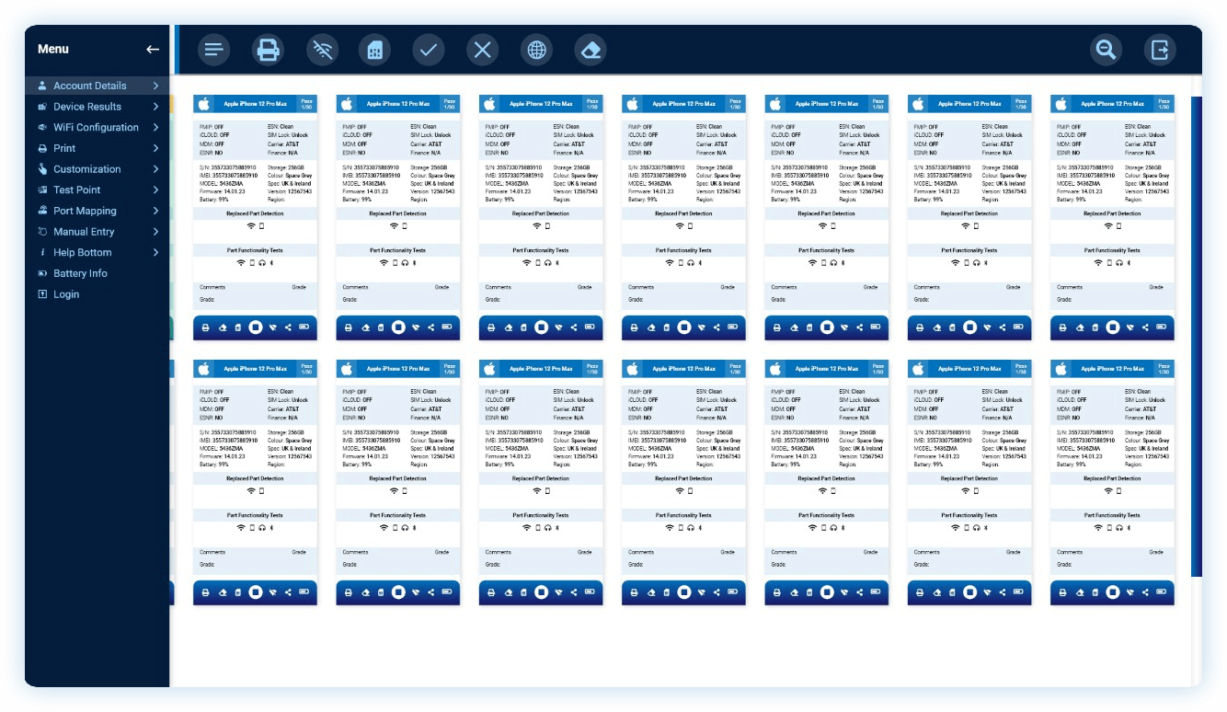Viewport: 1227px width, 712px height.
Task: Expand the Print menu chevron
Action: click(156, 148)
